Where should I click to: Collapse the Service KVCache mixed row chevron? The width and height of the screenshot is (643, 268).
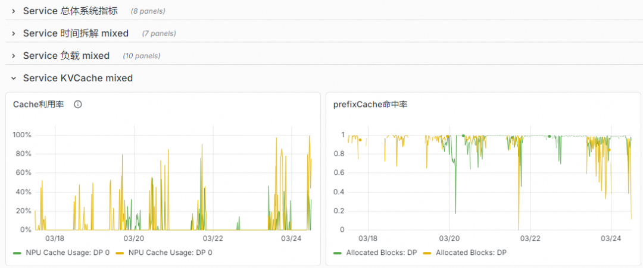point(14,78)
